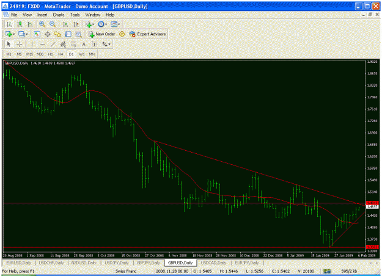The image size is (382, 276).
Task: Switch chart to W1 timeframe
Action: [82, 54]
